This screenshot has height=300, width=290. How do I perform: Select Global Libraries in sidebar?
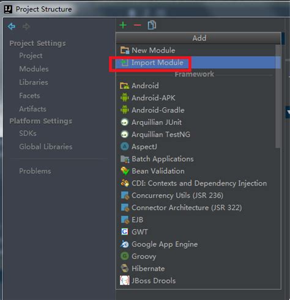tap(46, 146)
